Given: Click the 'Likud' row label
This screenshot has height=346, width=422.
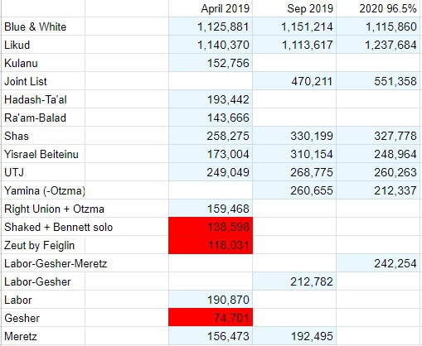Looking at the screenshot, I should [17, 45].
